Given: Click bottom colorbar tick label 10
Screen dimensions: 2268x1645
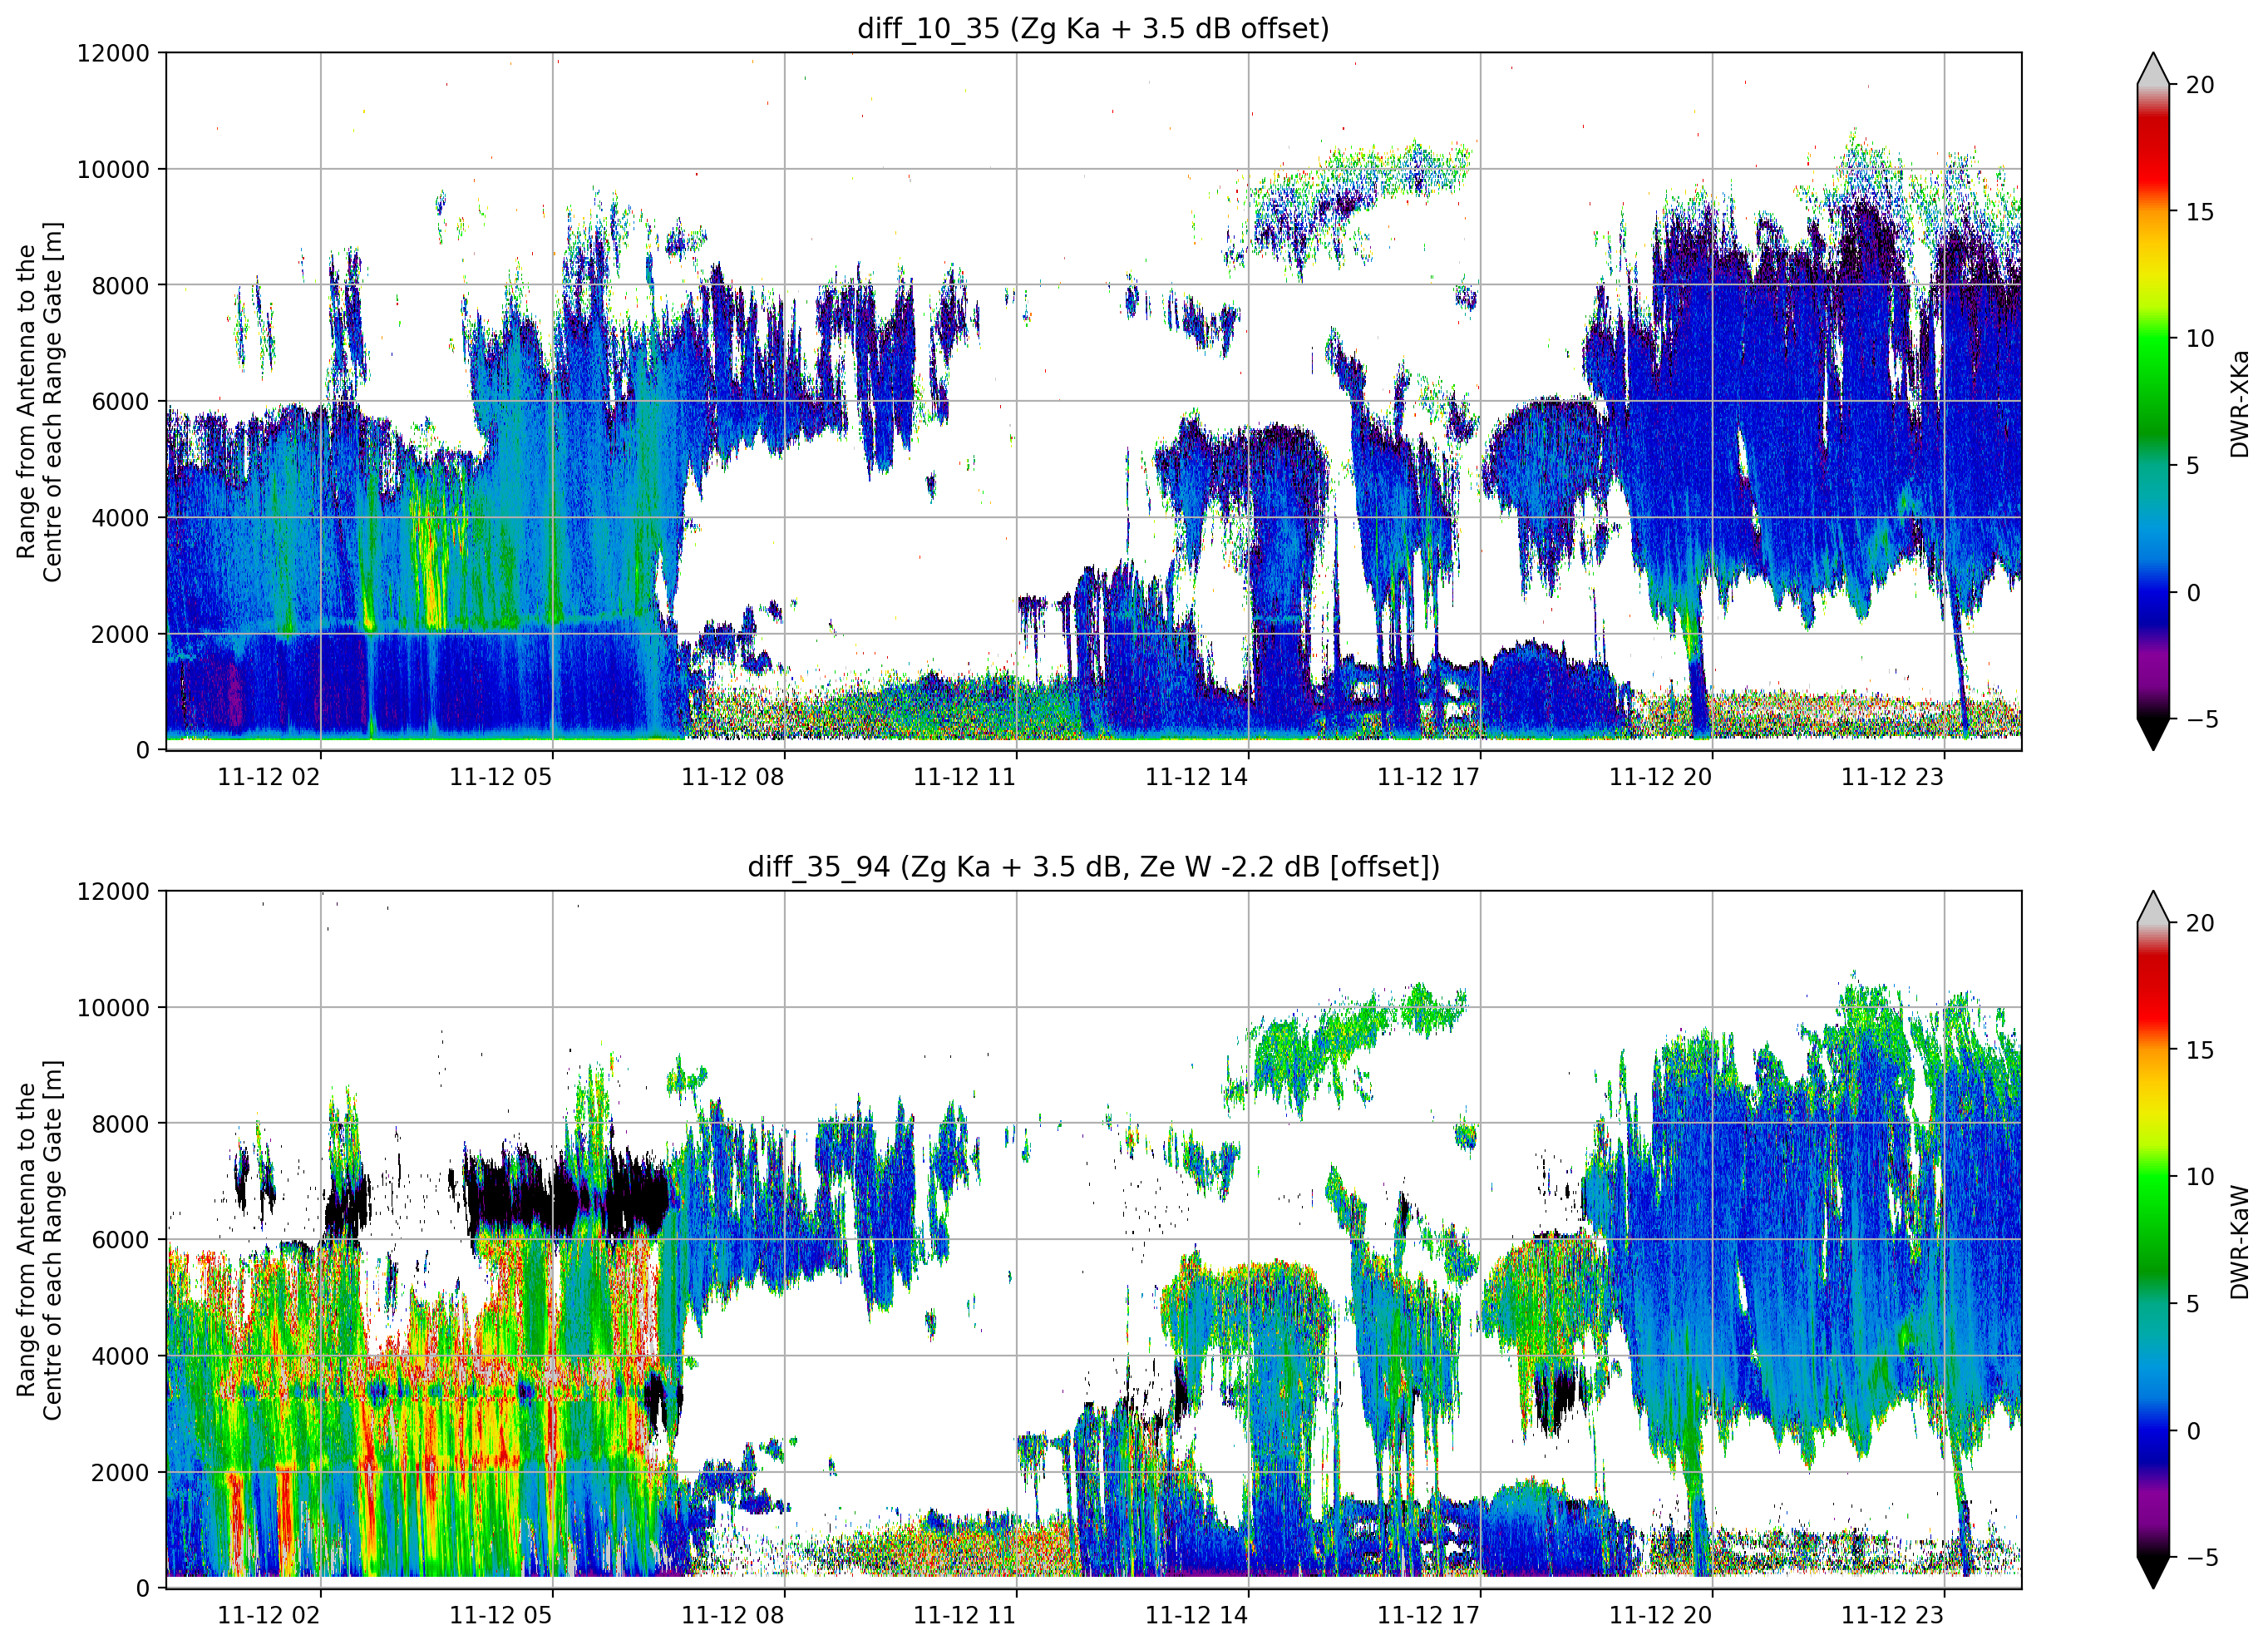Looking at the screenshot, I should (2200, 1177).
